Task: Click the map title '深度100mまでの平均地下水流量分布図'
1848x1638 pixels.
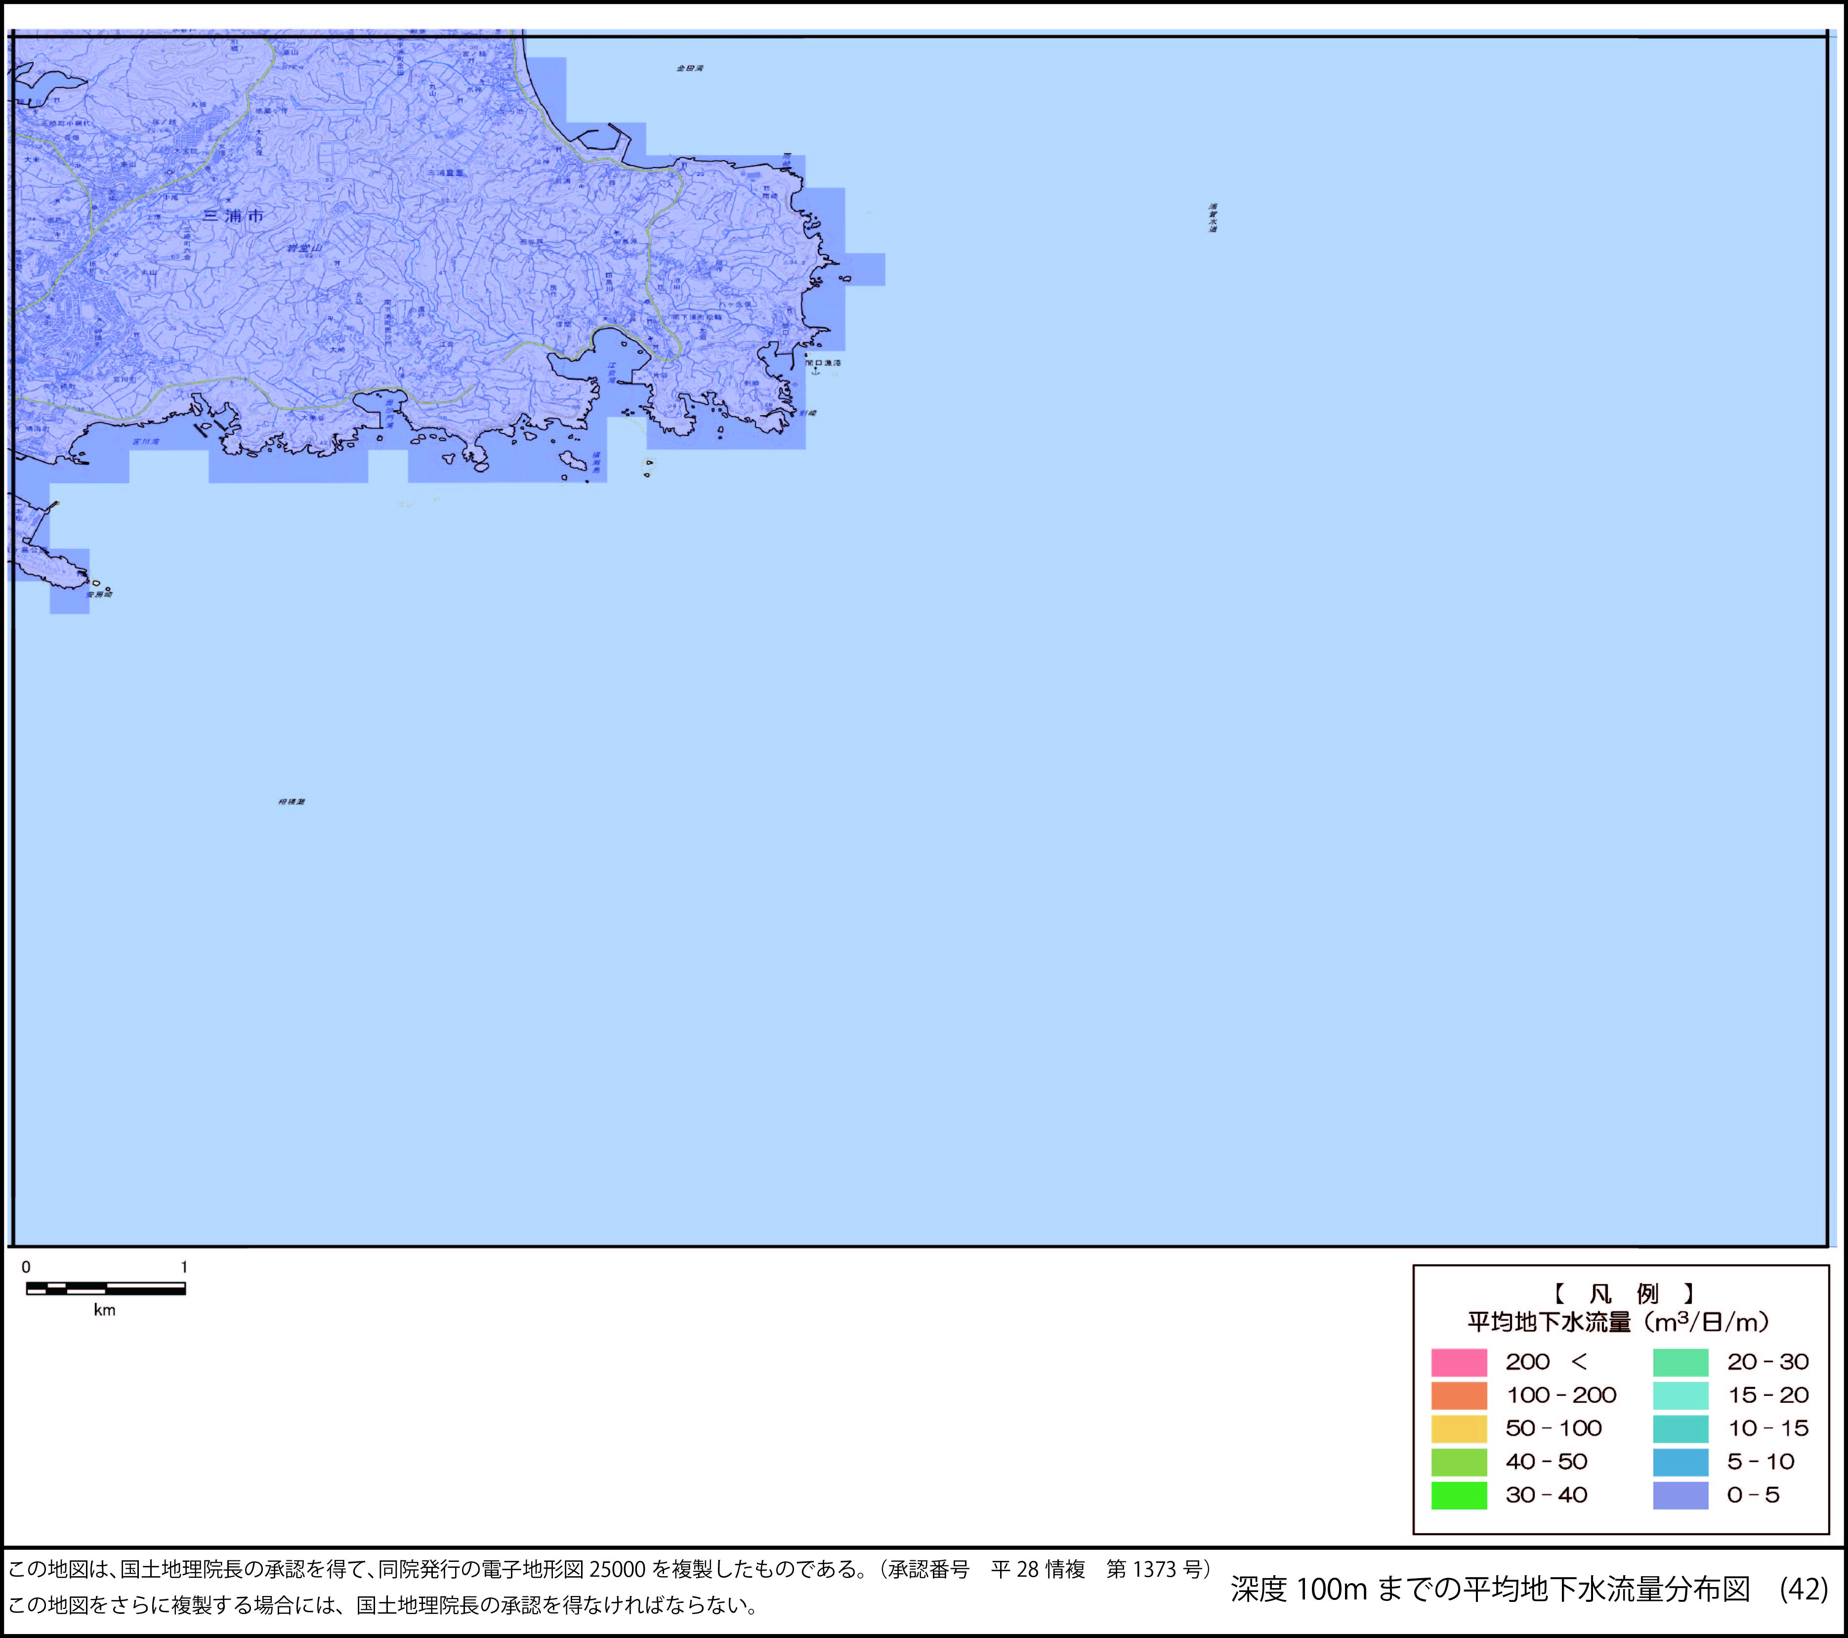Action: point(1490,1589)
